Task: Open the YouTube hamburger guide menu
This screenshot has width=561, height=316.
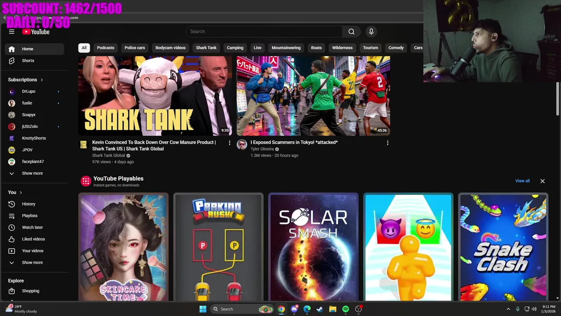Action: pyautogui.click(x=12, y=32)
